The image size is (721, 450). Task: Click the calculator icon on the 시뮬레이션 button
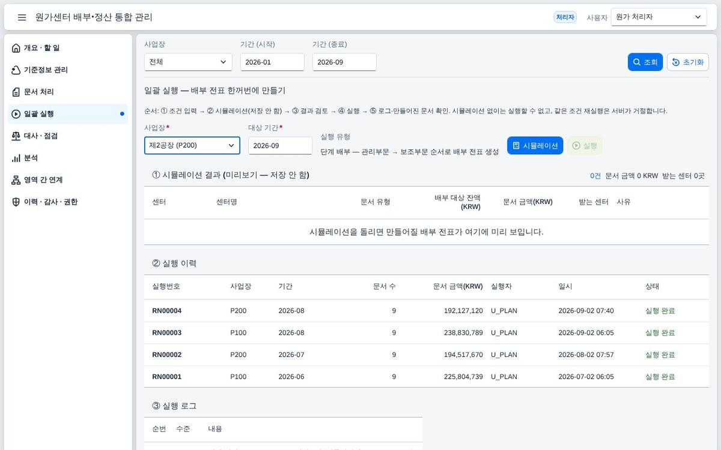pos(516,145)
